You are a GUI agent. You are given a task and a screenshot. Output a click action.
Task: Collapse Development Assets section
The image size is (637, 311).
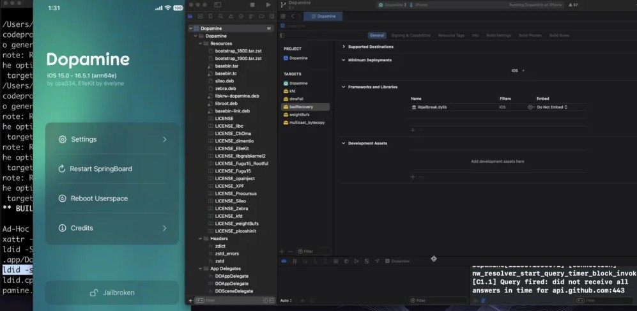click(x=344, y=143)
